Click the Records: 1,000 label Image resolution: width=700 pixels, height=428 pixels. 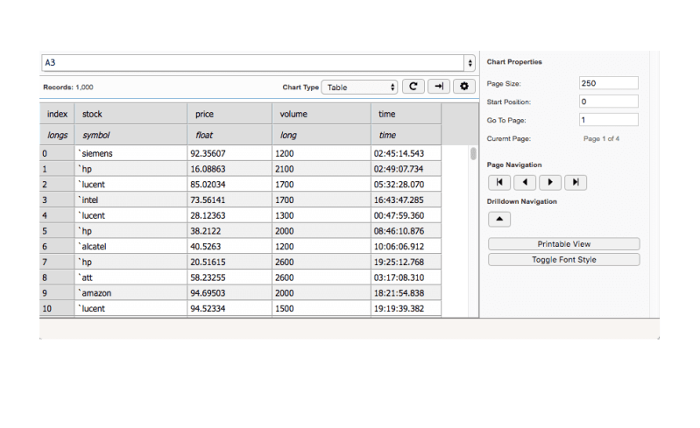67,87
